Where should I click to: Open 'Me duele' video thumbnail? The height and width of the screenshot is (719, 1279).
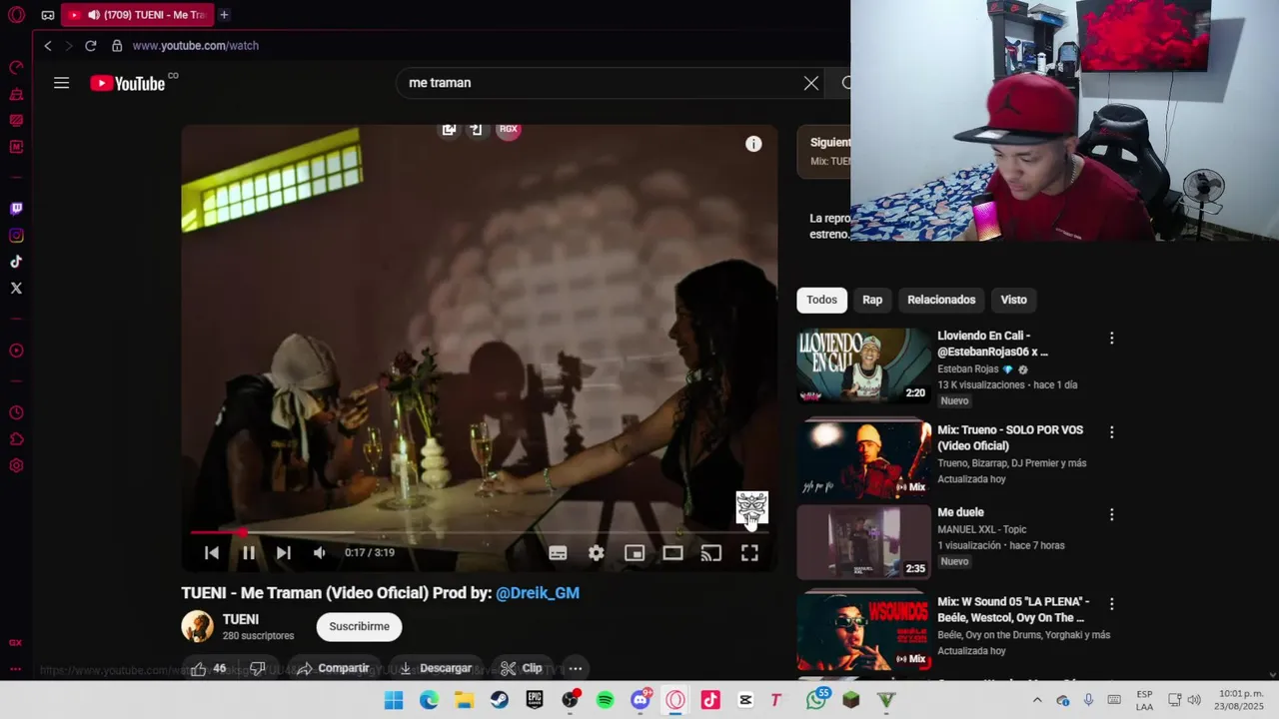click(x=863, y=541)
